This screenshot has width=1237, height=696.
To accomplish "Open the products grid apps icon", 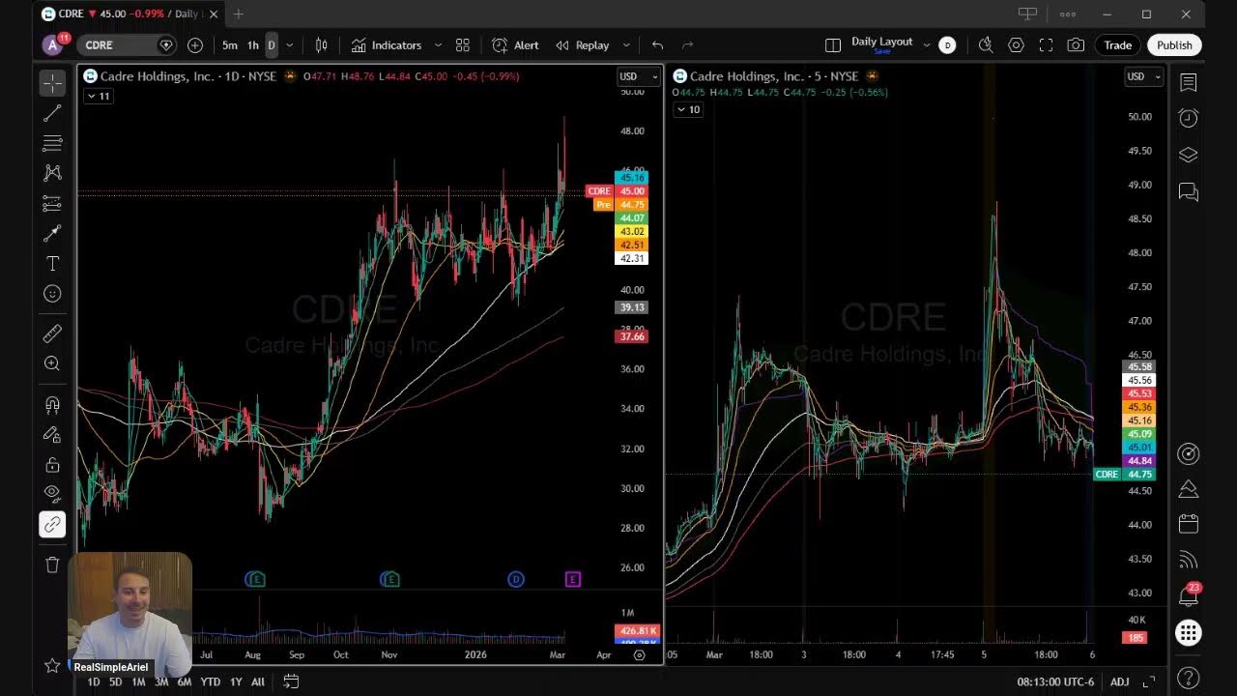I will (x=1189, y=633).
